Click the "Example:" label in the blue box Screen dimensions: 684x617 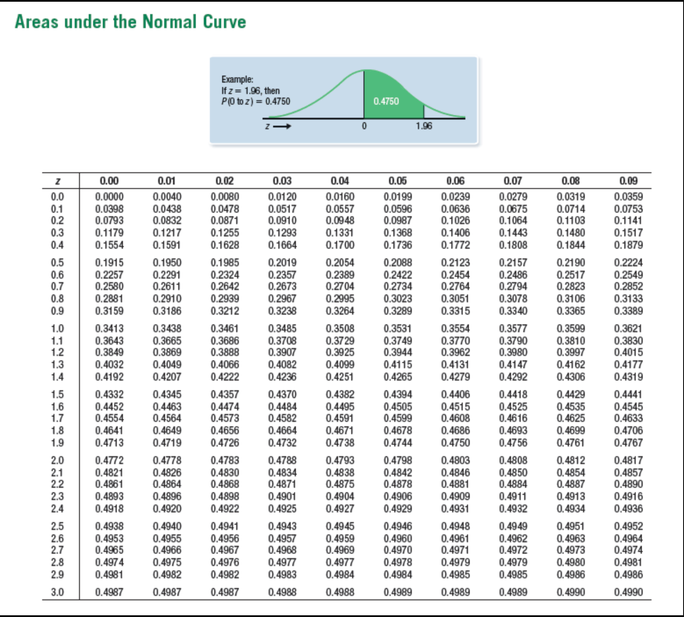(238, 80)
